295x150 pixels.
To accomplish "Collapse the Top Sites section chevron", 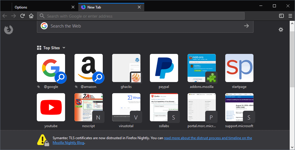I will [64, 48].
